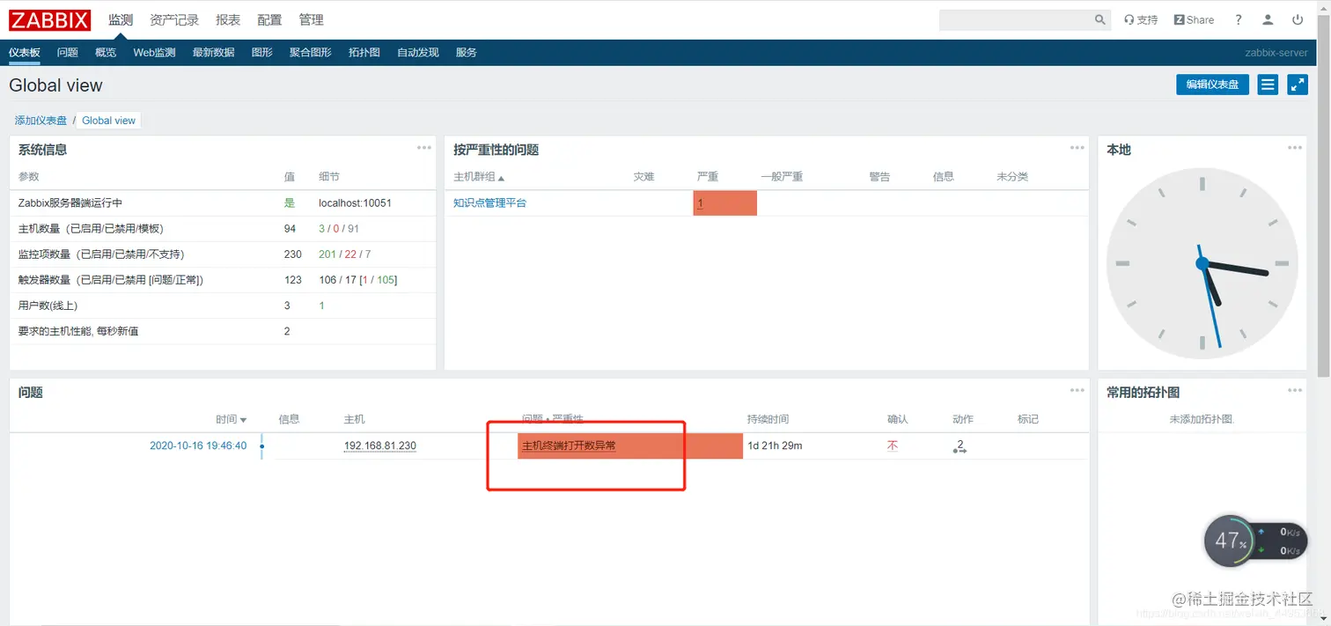The width and height of the screenshot is (1331, 626).
Task: Sort by 主机群组 column header
Action: pyautogui.click(x=479, y=177)
